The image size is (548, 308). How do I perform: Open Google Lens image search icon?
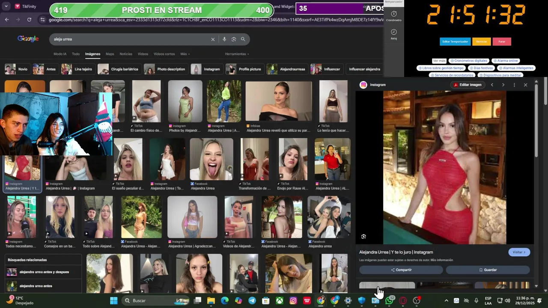[234, 39]
